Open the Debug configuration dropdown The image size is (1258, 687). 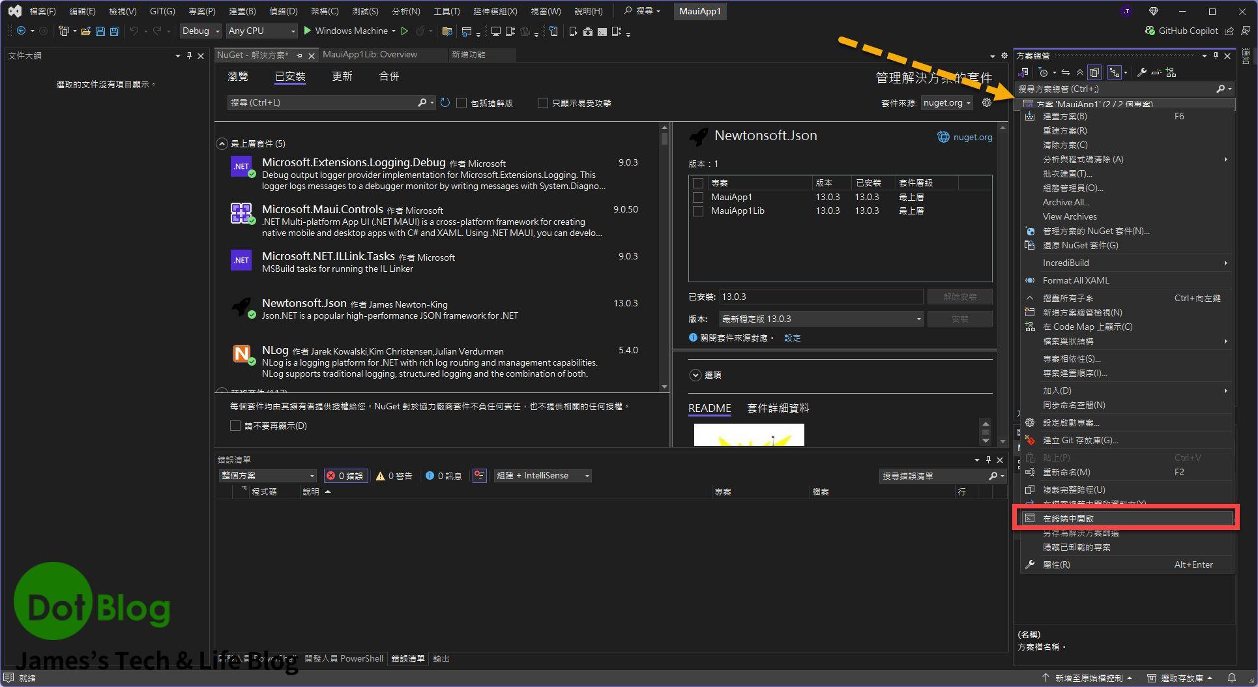pos(201,31)
